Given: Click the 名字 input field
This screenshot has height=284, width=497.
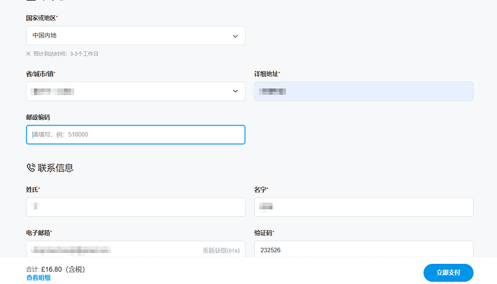Looking at the screenshot, I should (364, 207).
